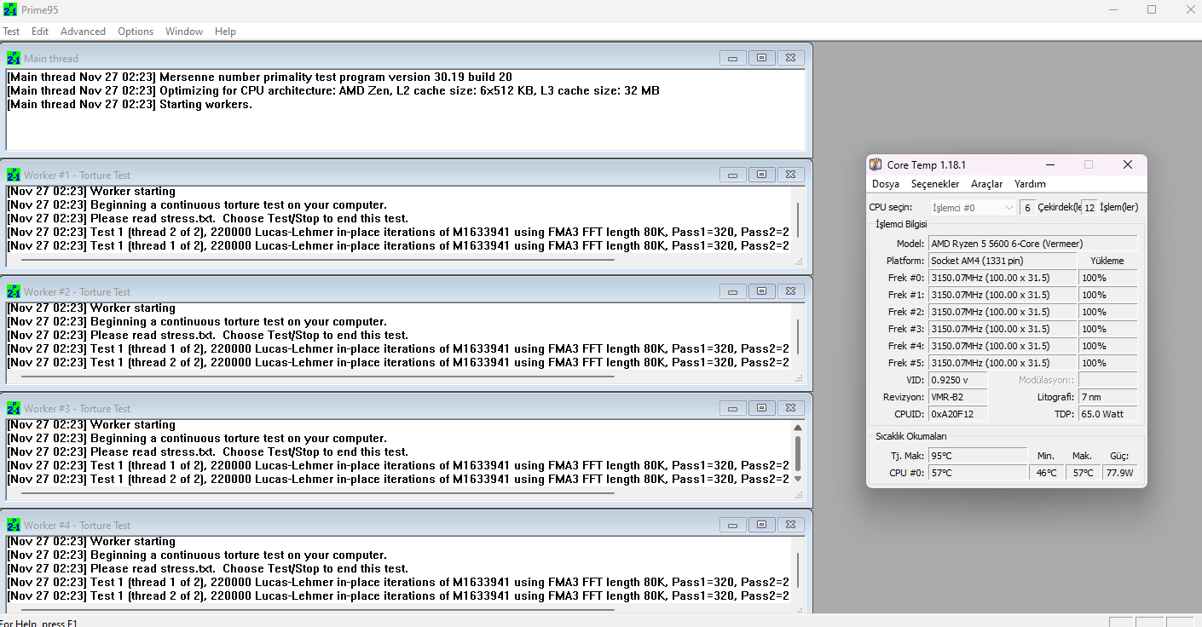Image resolution: width=1202 pixels, height=627 pixels.
Task: Open Seçenekler menu in Core Temp
Action: pyautogui.click(x=935, y=184)
